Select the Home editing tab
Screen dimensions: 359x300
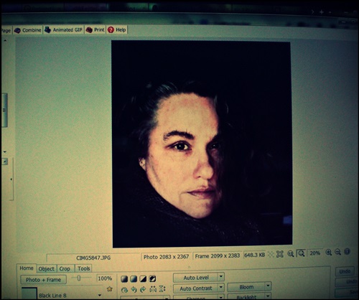click(27, 268)
